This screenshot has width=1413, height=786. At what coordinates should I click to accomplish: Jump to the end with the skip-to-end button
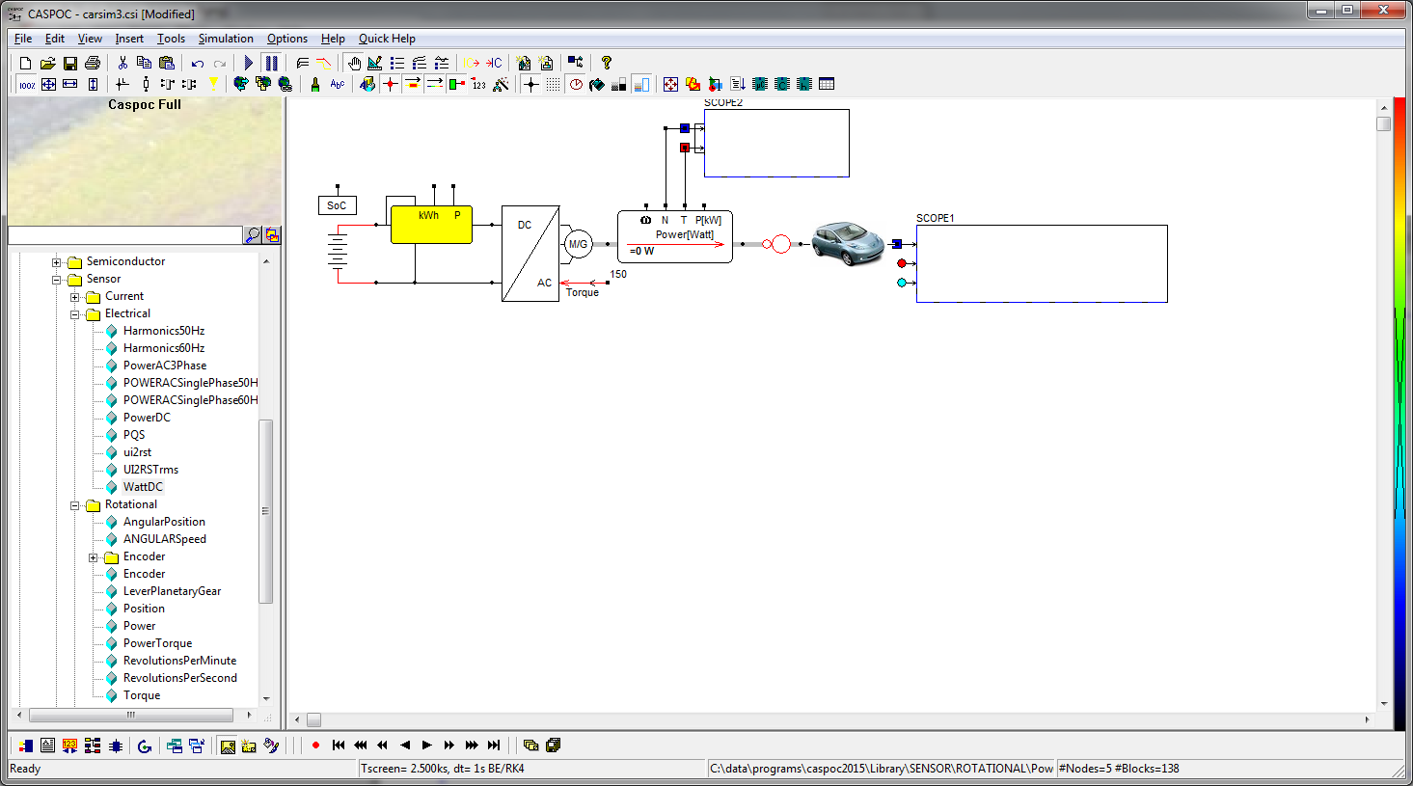(x=494, y=745)
